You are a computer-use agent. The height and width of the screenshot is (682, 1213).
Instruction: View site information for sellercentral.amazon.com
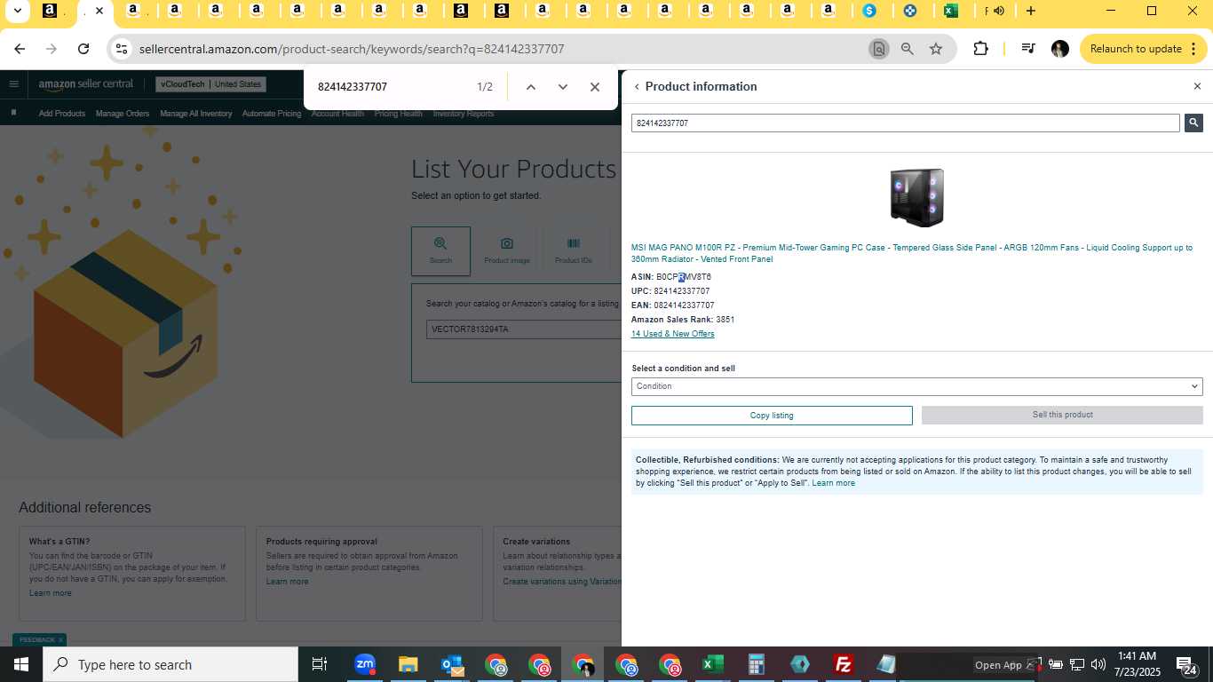[123, 49]
